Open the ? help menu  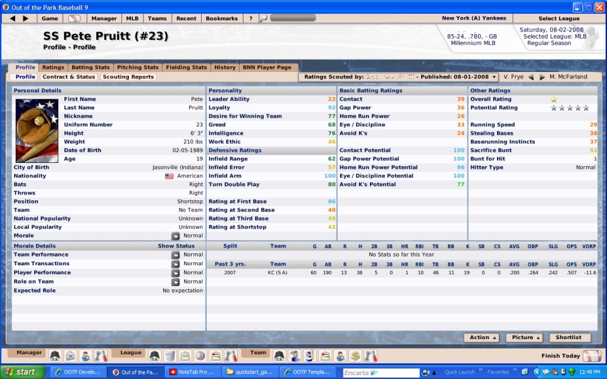point(251,18)
